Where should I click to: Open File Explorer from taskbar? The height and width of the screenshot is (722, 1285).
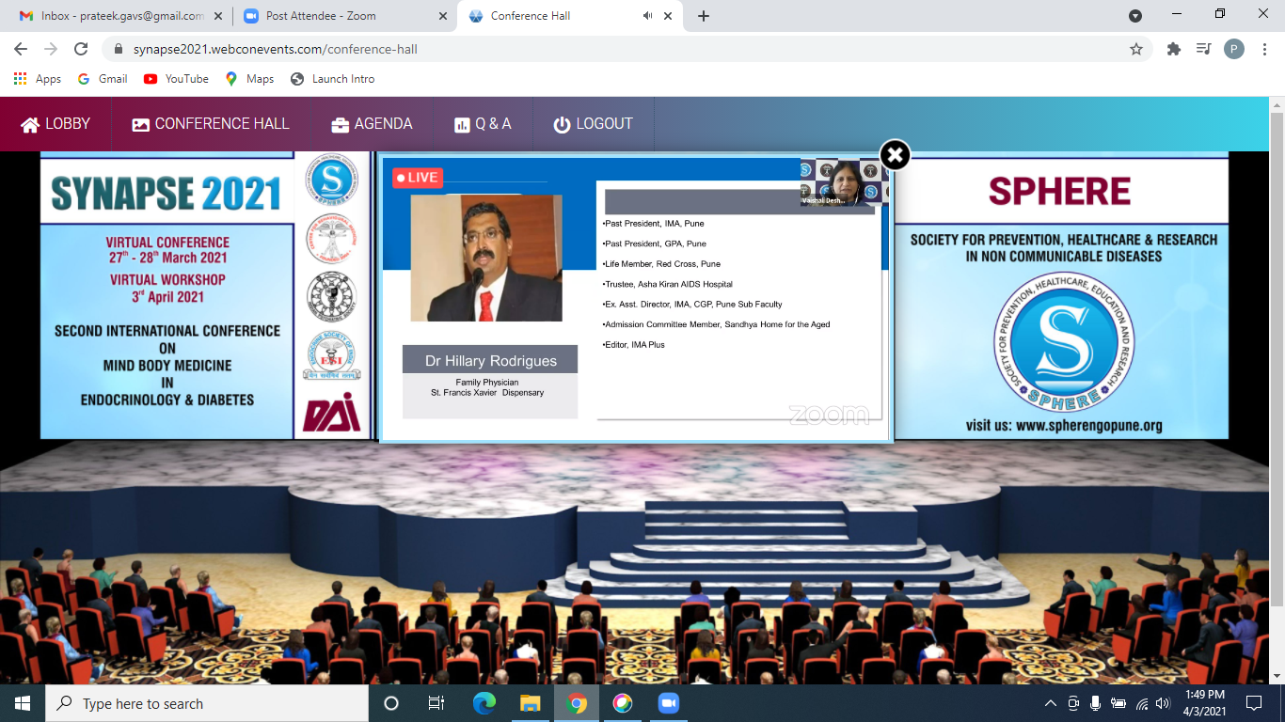(x=531, y=703)
